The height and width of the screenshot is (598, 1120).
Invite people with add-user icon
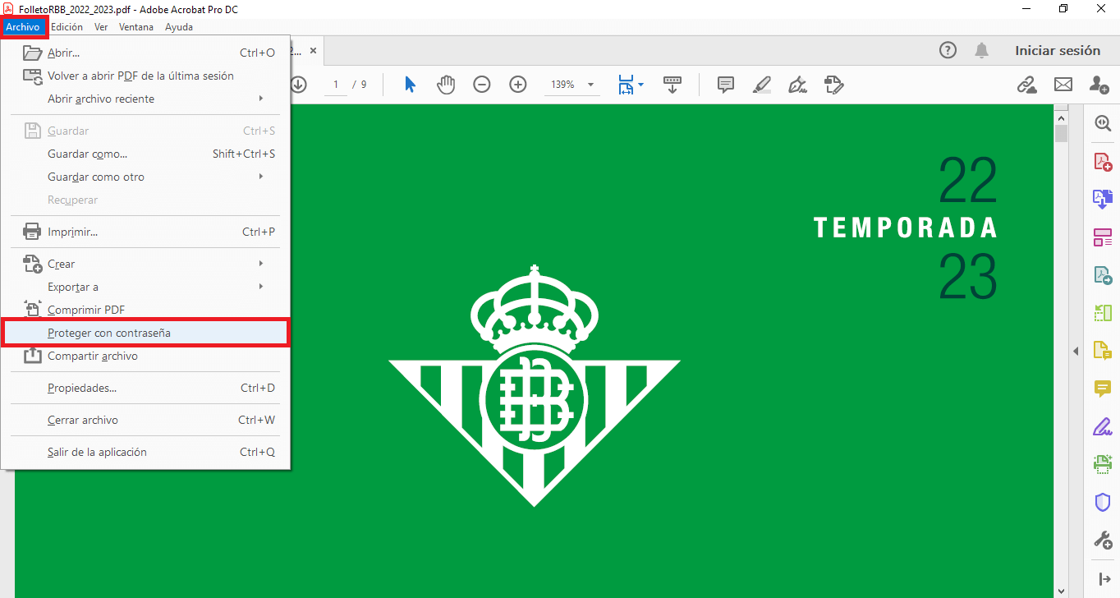1099,85
